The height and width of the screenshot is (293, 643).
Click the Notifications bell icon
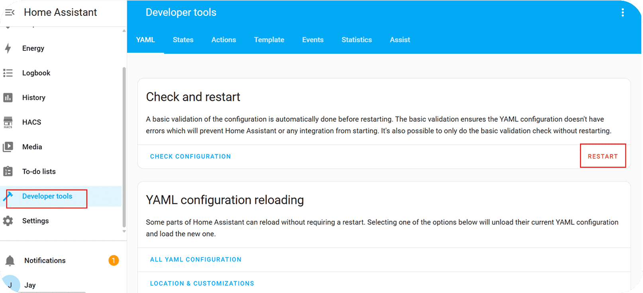10,261
